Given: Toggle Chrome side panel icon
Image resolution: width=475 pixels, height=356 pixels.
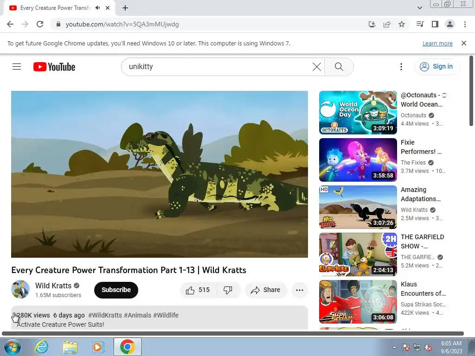Looking at the screenshot, I should [435, 24].
